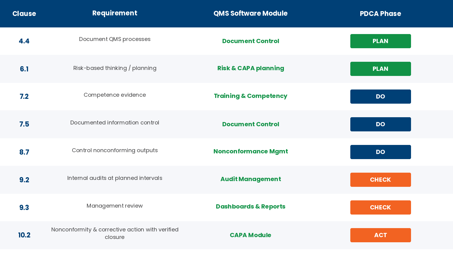Screen dimensions: 453x273
Task: Click the CHECK badge for clause 9.3
Action: click(x=381, y=207)
